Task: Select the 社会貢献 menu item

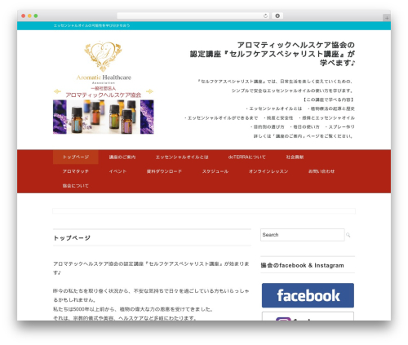Action: tap(295, 157)
